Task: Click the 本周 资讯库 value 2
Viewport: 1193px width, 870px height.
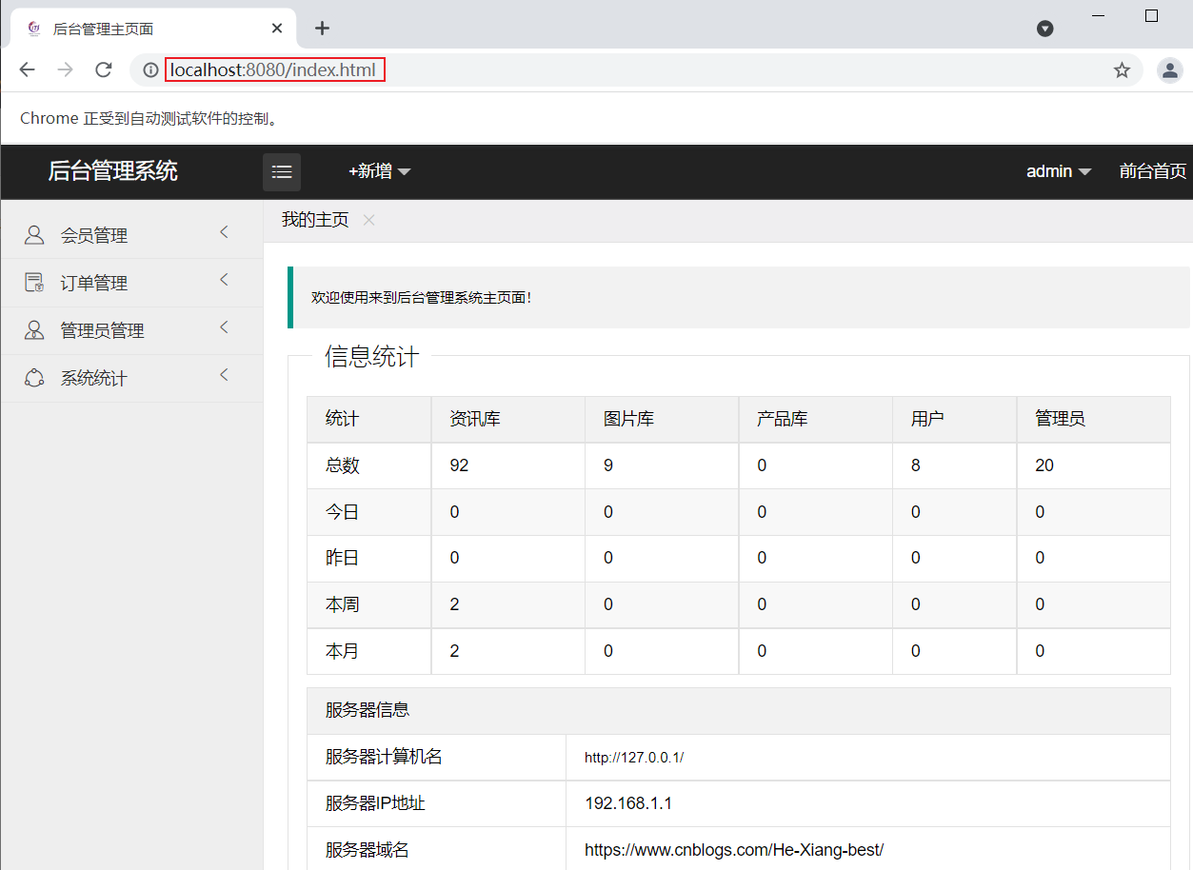Action: pos(454,604)
